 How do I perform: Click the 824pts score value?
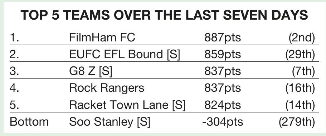coord(223,105)
